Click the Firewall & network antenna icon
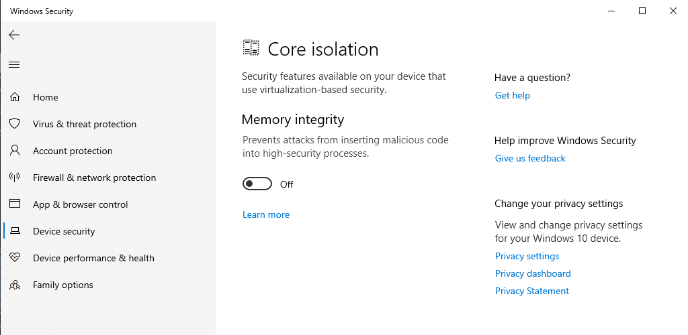The height and width of the screenshot is (335, 688). pos(14,178)
